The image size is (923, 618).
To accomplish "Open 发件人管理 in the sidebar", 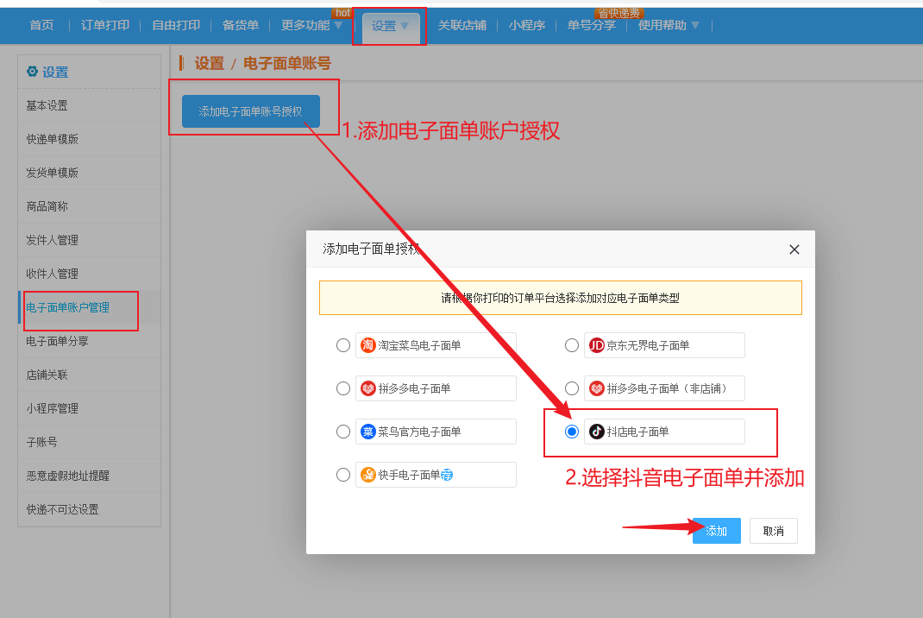I will (x=90, y=240).
